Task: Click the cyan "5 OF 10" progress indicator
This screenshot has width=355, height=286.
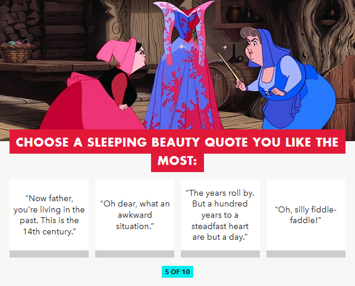Action: [x=177, y=272]
